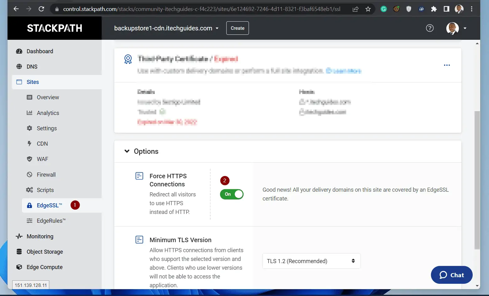This screenshot has height=296, width=489.
Task: Click the Minimum TLS Version document icon
Action: tap(139, 240)
